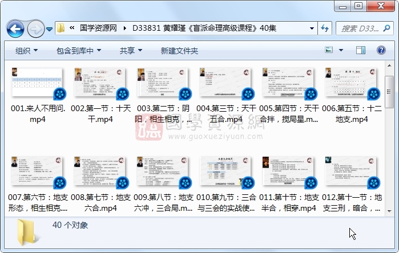Image resolution: width=399 pixels, height=253 pixels.
Task: Maximize the Explorer window
Action: tap(358, 6)
